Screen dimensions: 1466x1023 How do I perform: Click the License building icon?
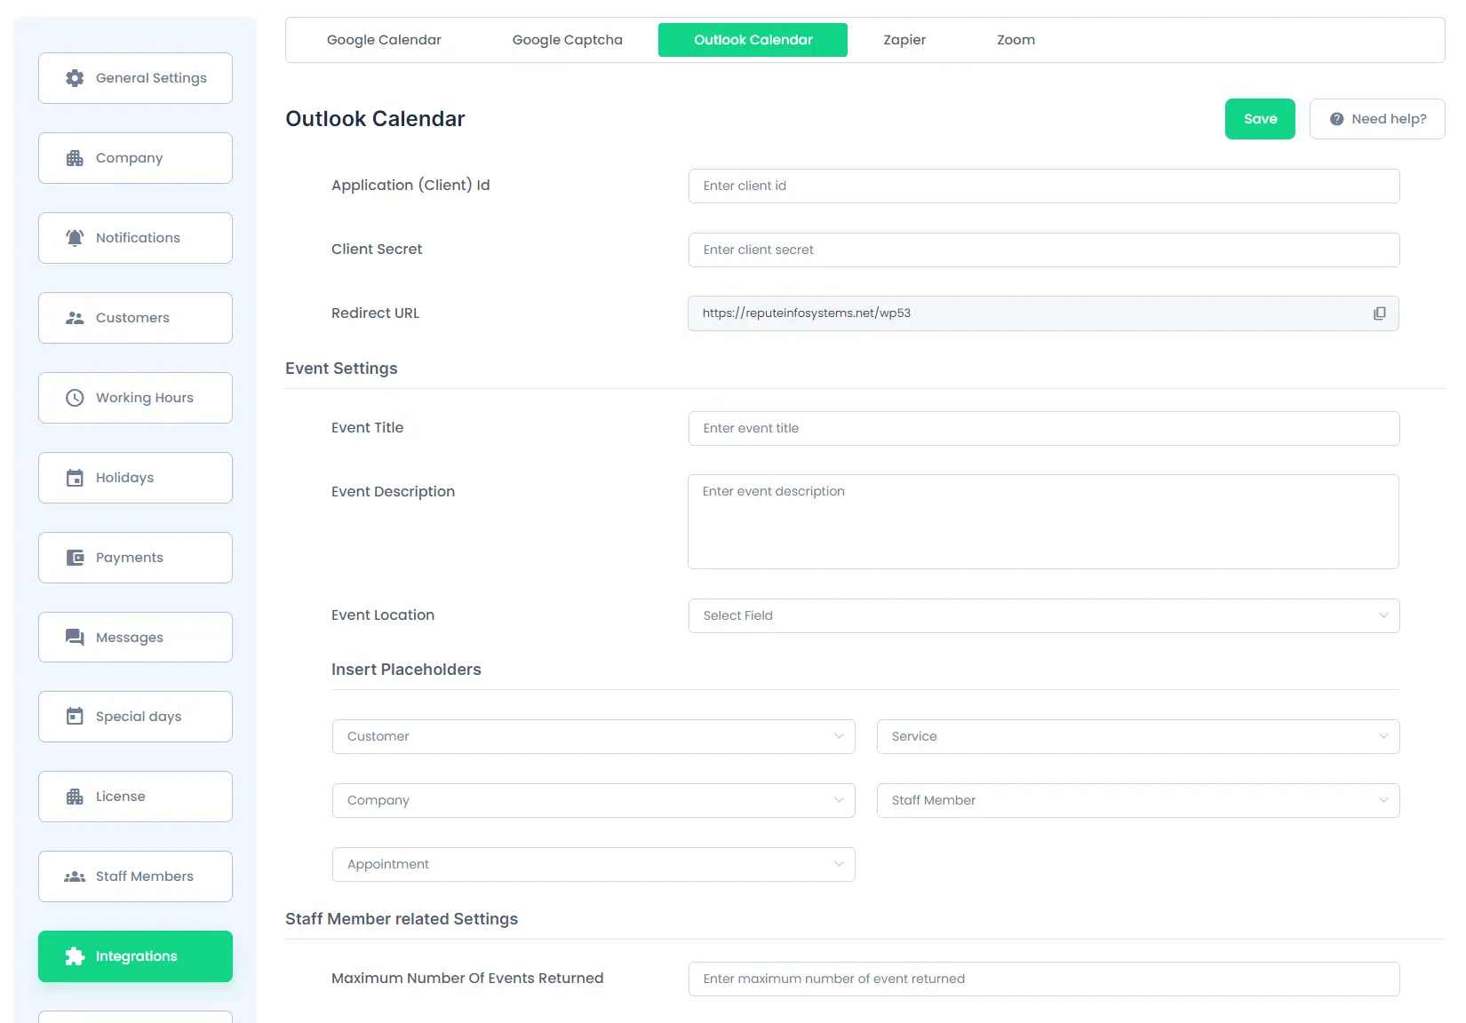coord(75,797)
